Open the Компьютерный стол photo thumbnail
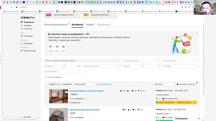 click(x=58, y=96)
